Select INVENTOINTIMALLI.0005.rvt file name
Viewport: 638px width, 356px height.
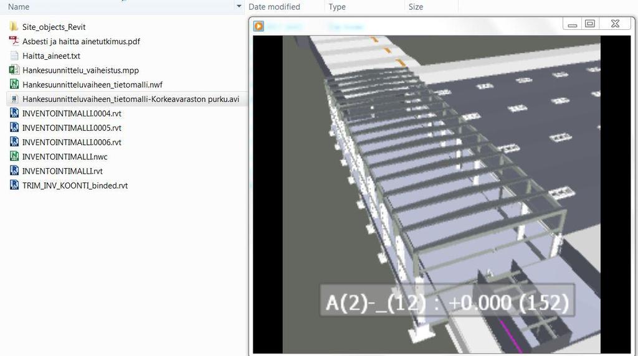[x=72, y=128]
